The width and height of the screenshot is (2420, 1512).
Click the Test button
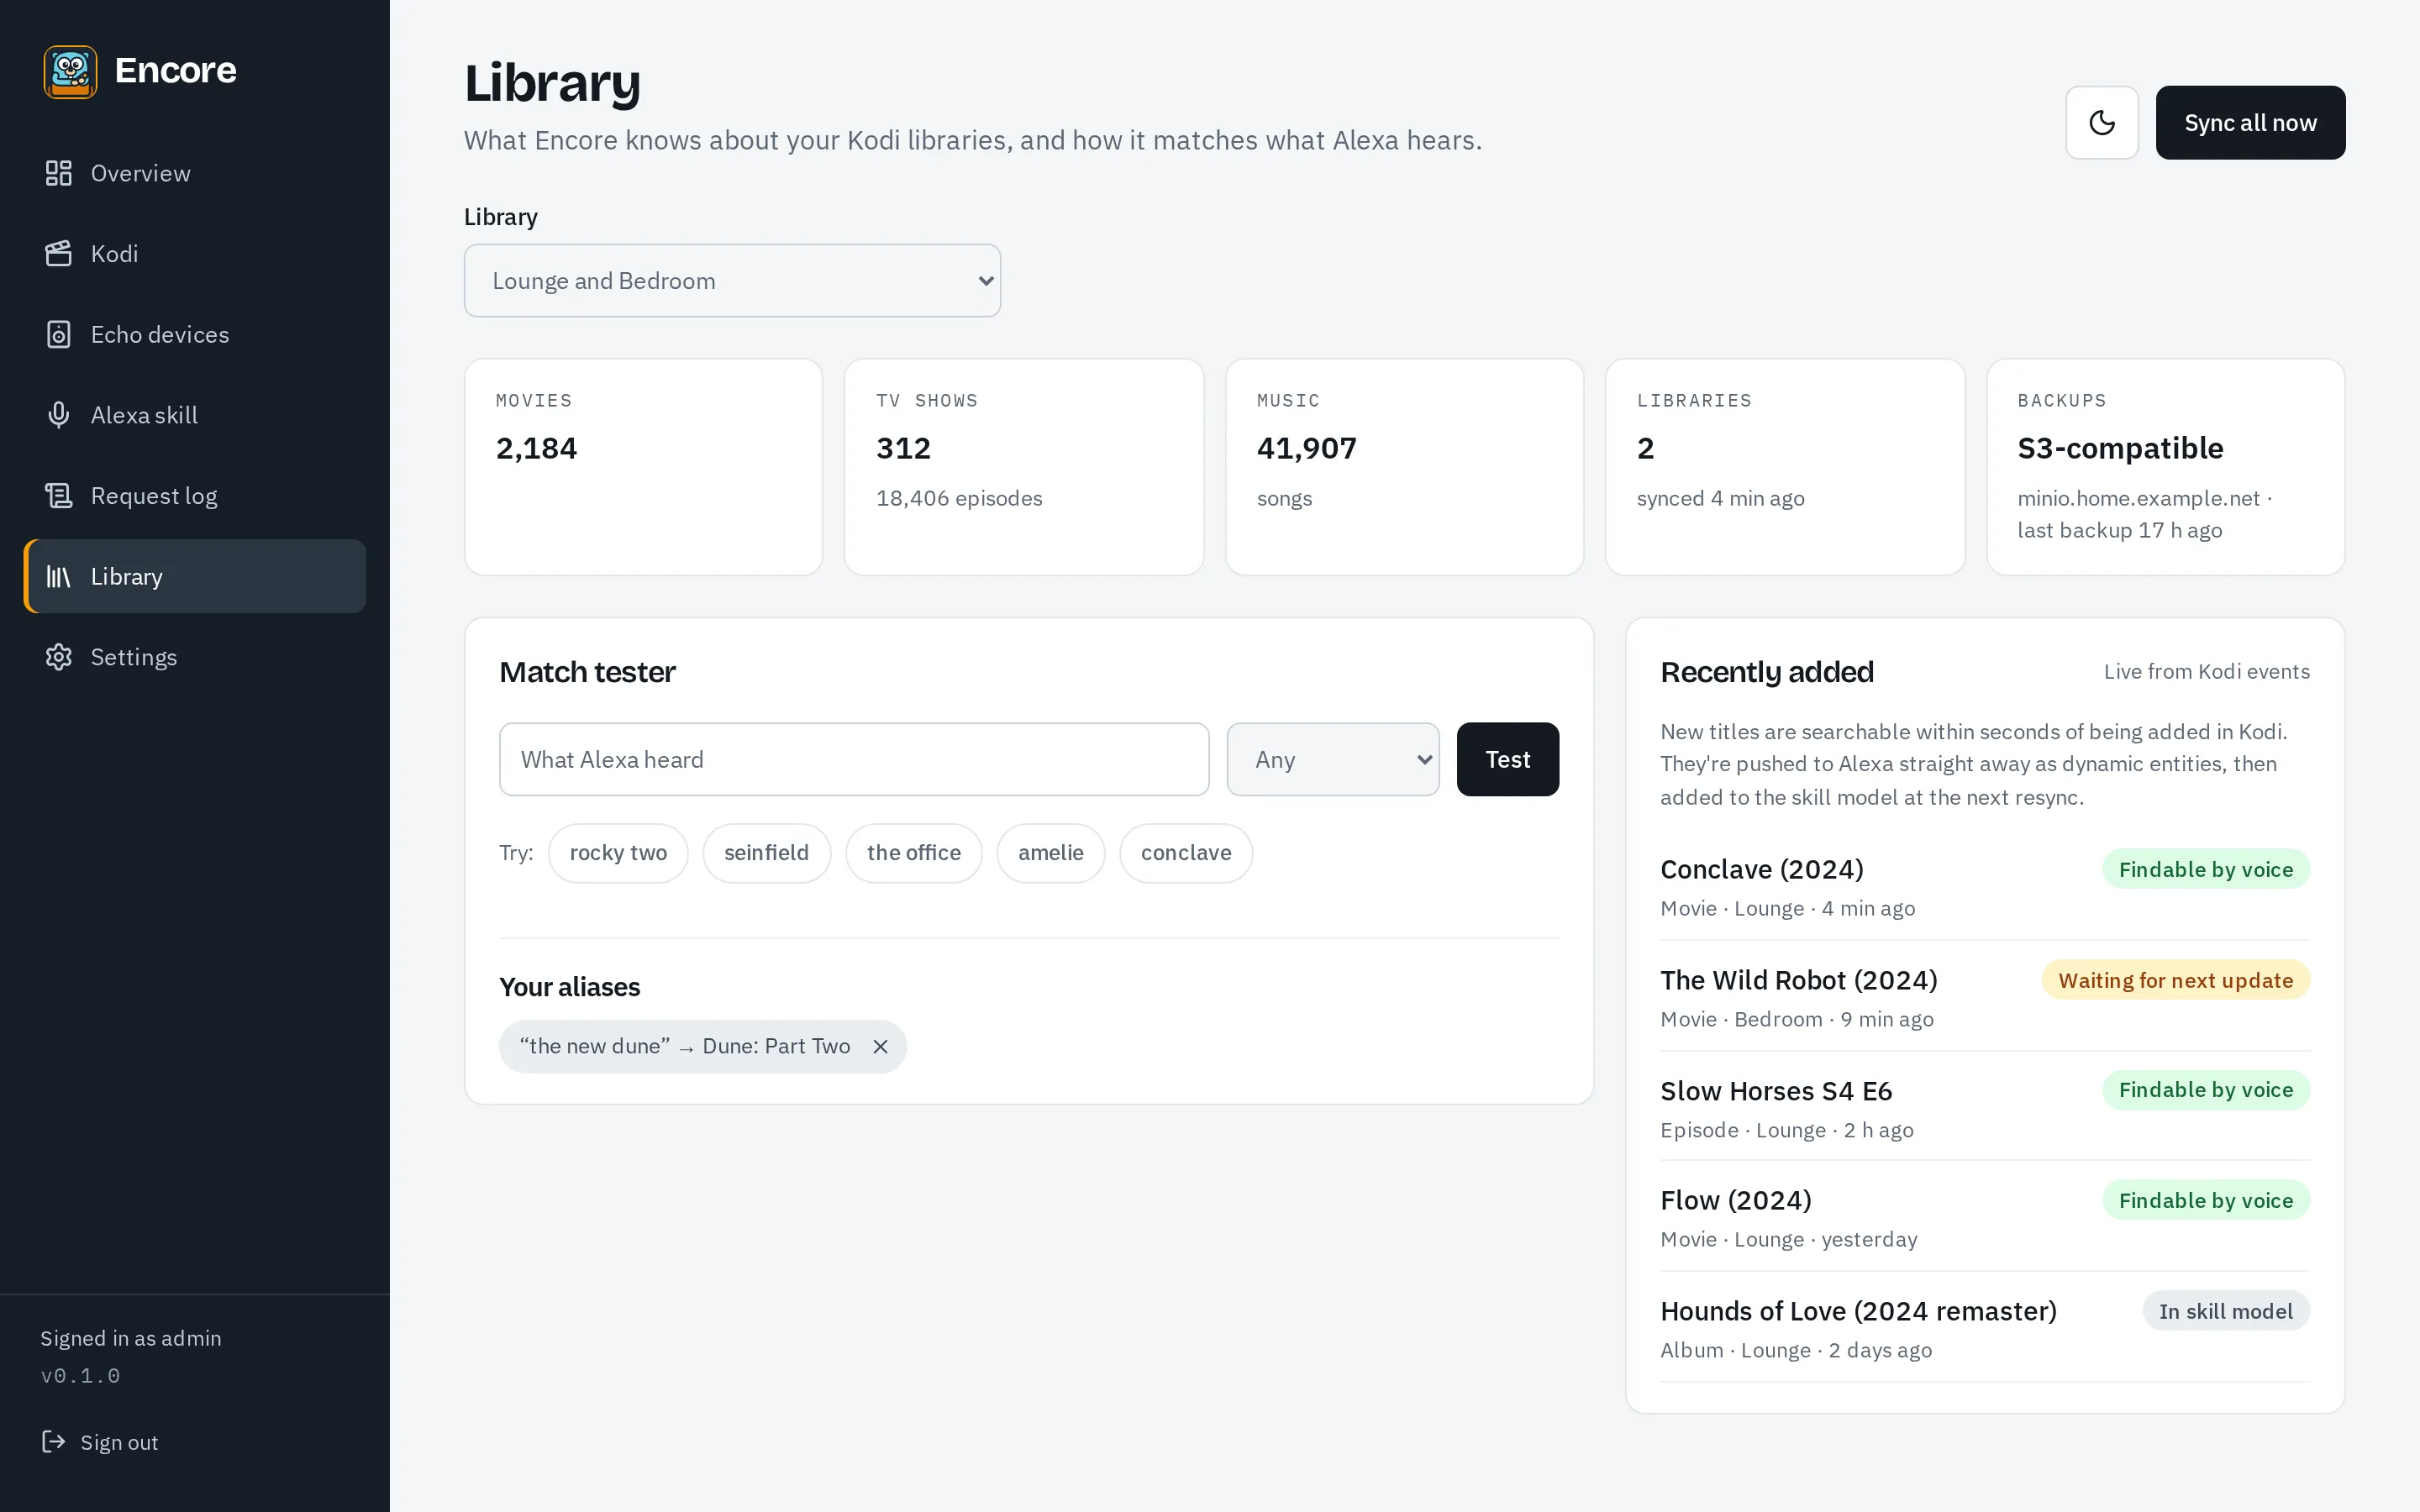click(1507, 760)
